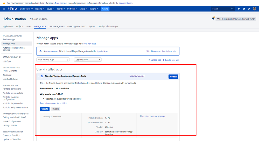Switch to the User management tab
Viewport: 259px width, 141px height.
tap(57, 26)
